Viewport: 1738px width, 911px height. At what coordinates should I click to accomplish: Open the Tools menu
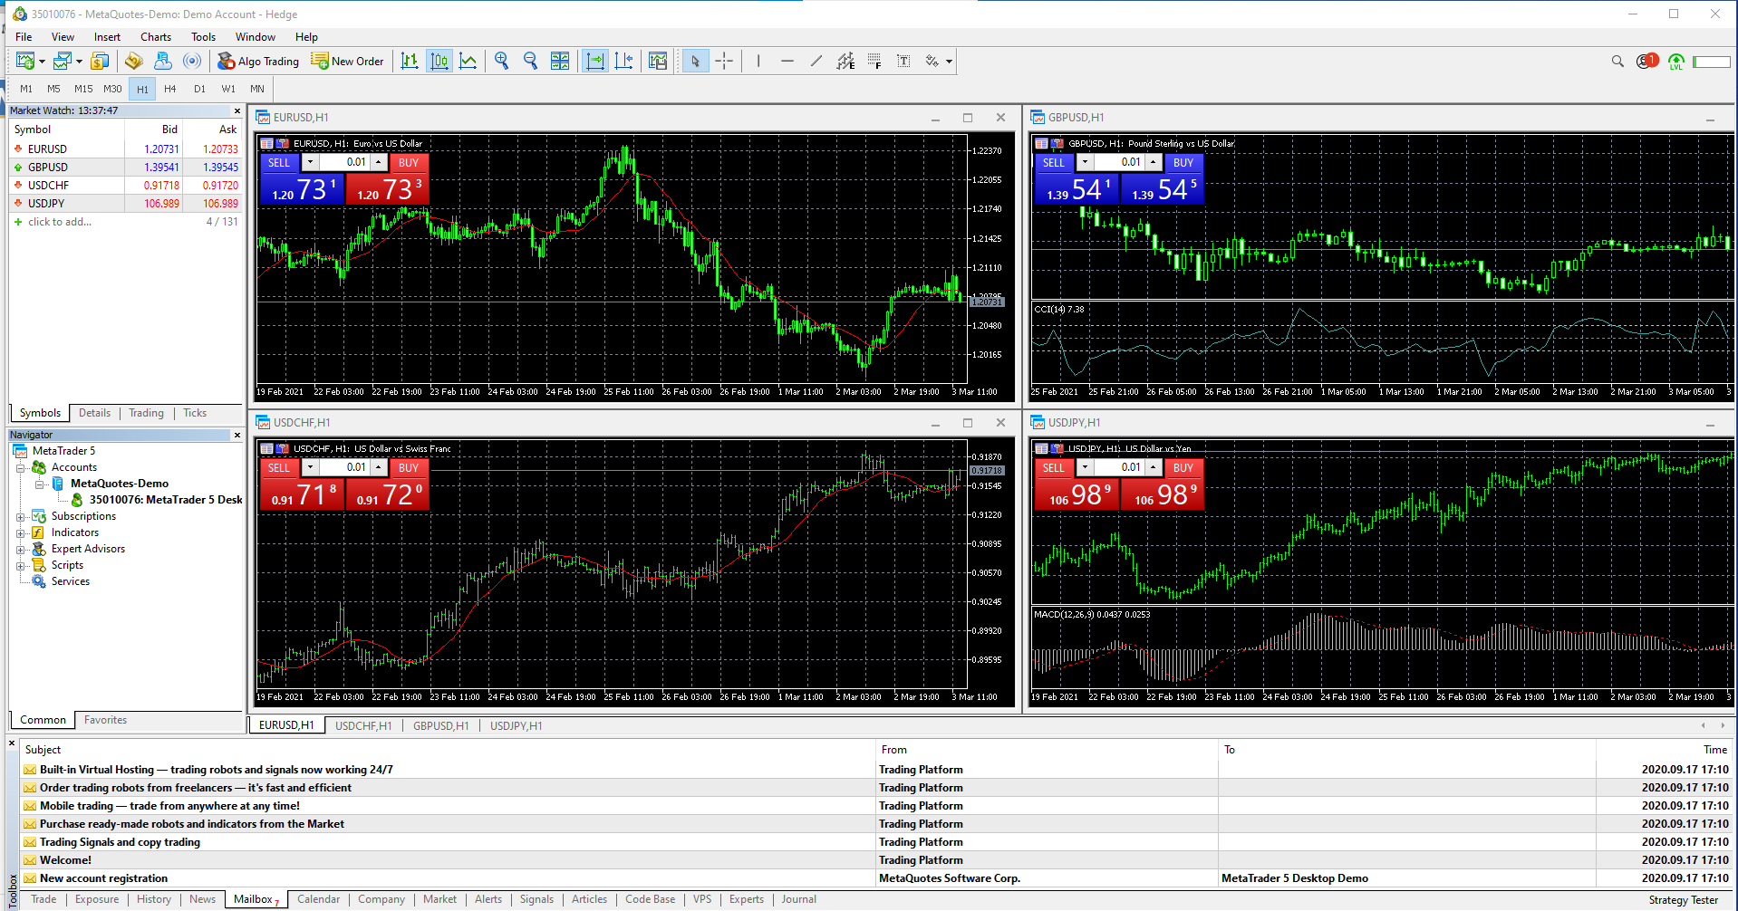pyautogui.click(x=203, y=37)
